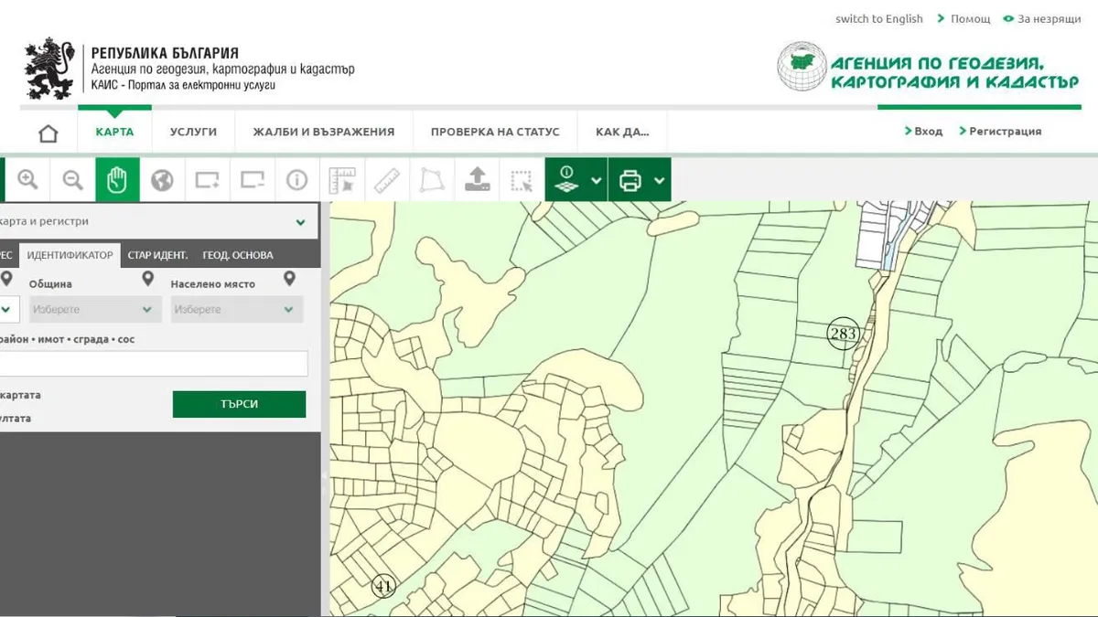
Task: Select the remove-from-selection rectangle tool
Action: [x=252, y=180]
